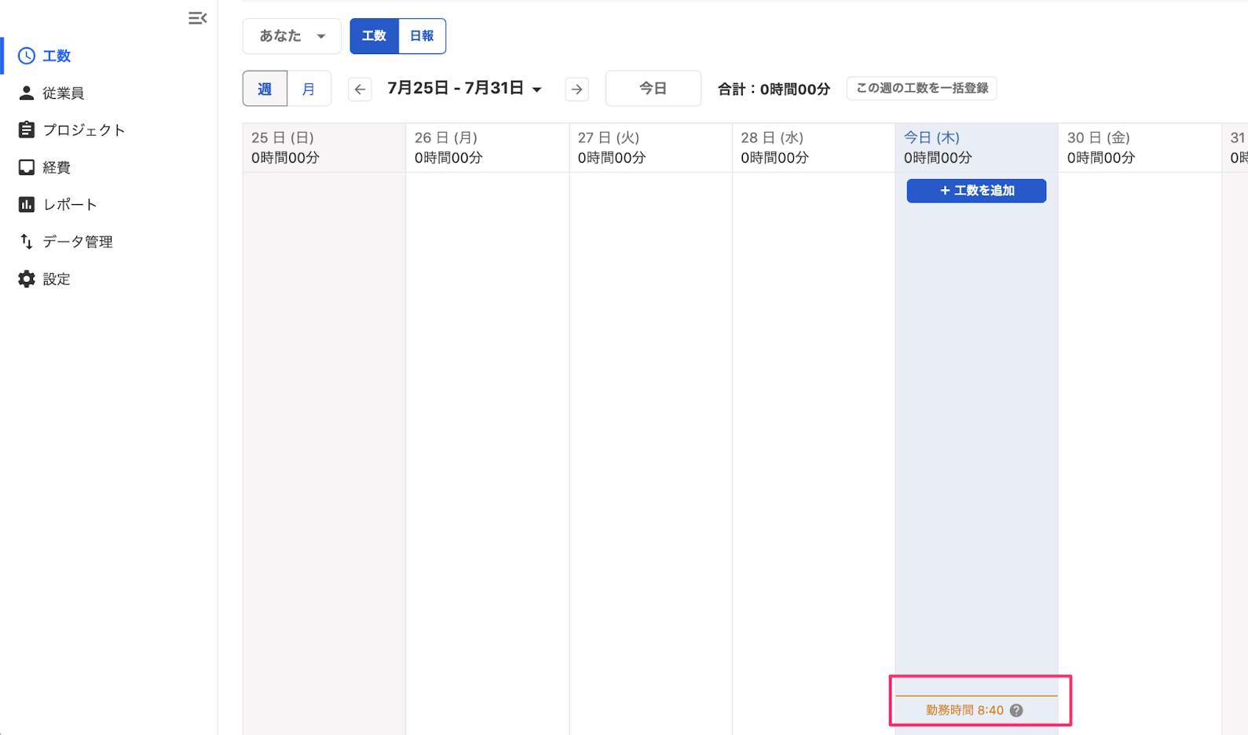This screenshot has height=735, width=1248.
Task: Open the レポート sidebar menu item
Action: tap(108, 204)
